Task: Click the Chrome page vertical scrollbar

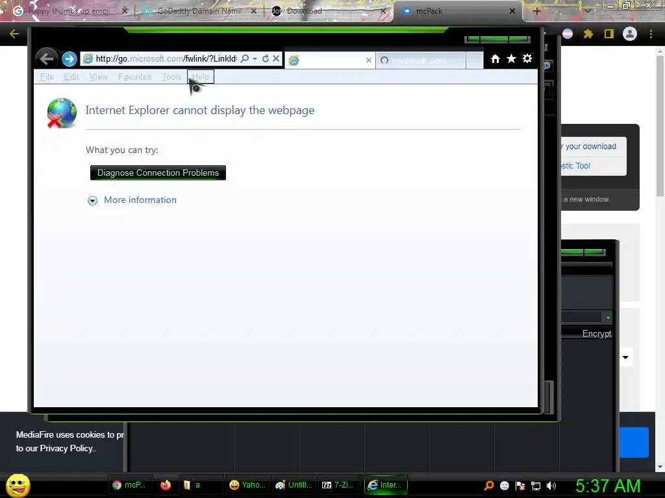Action: coord(660,127)
